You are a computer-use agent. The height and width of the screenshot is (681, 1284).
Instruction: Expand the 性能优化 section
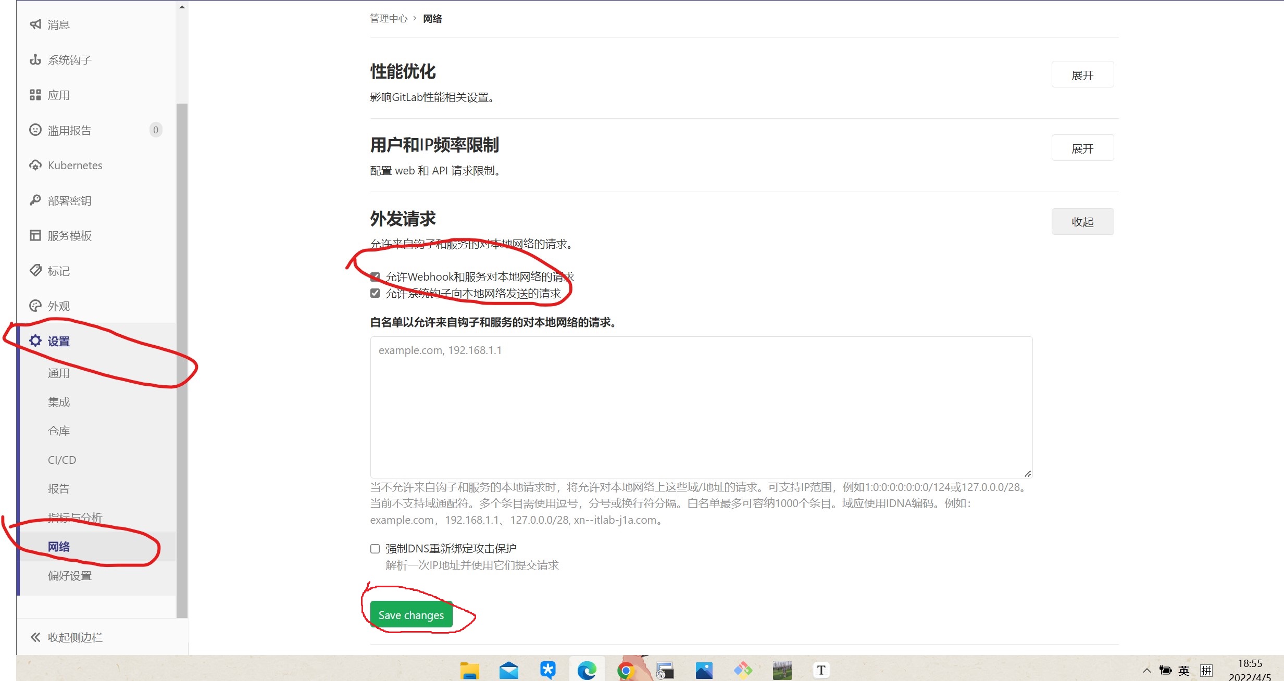(x=1082, y=75)
